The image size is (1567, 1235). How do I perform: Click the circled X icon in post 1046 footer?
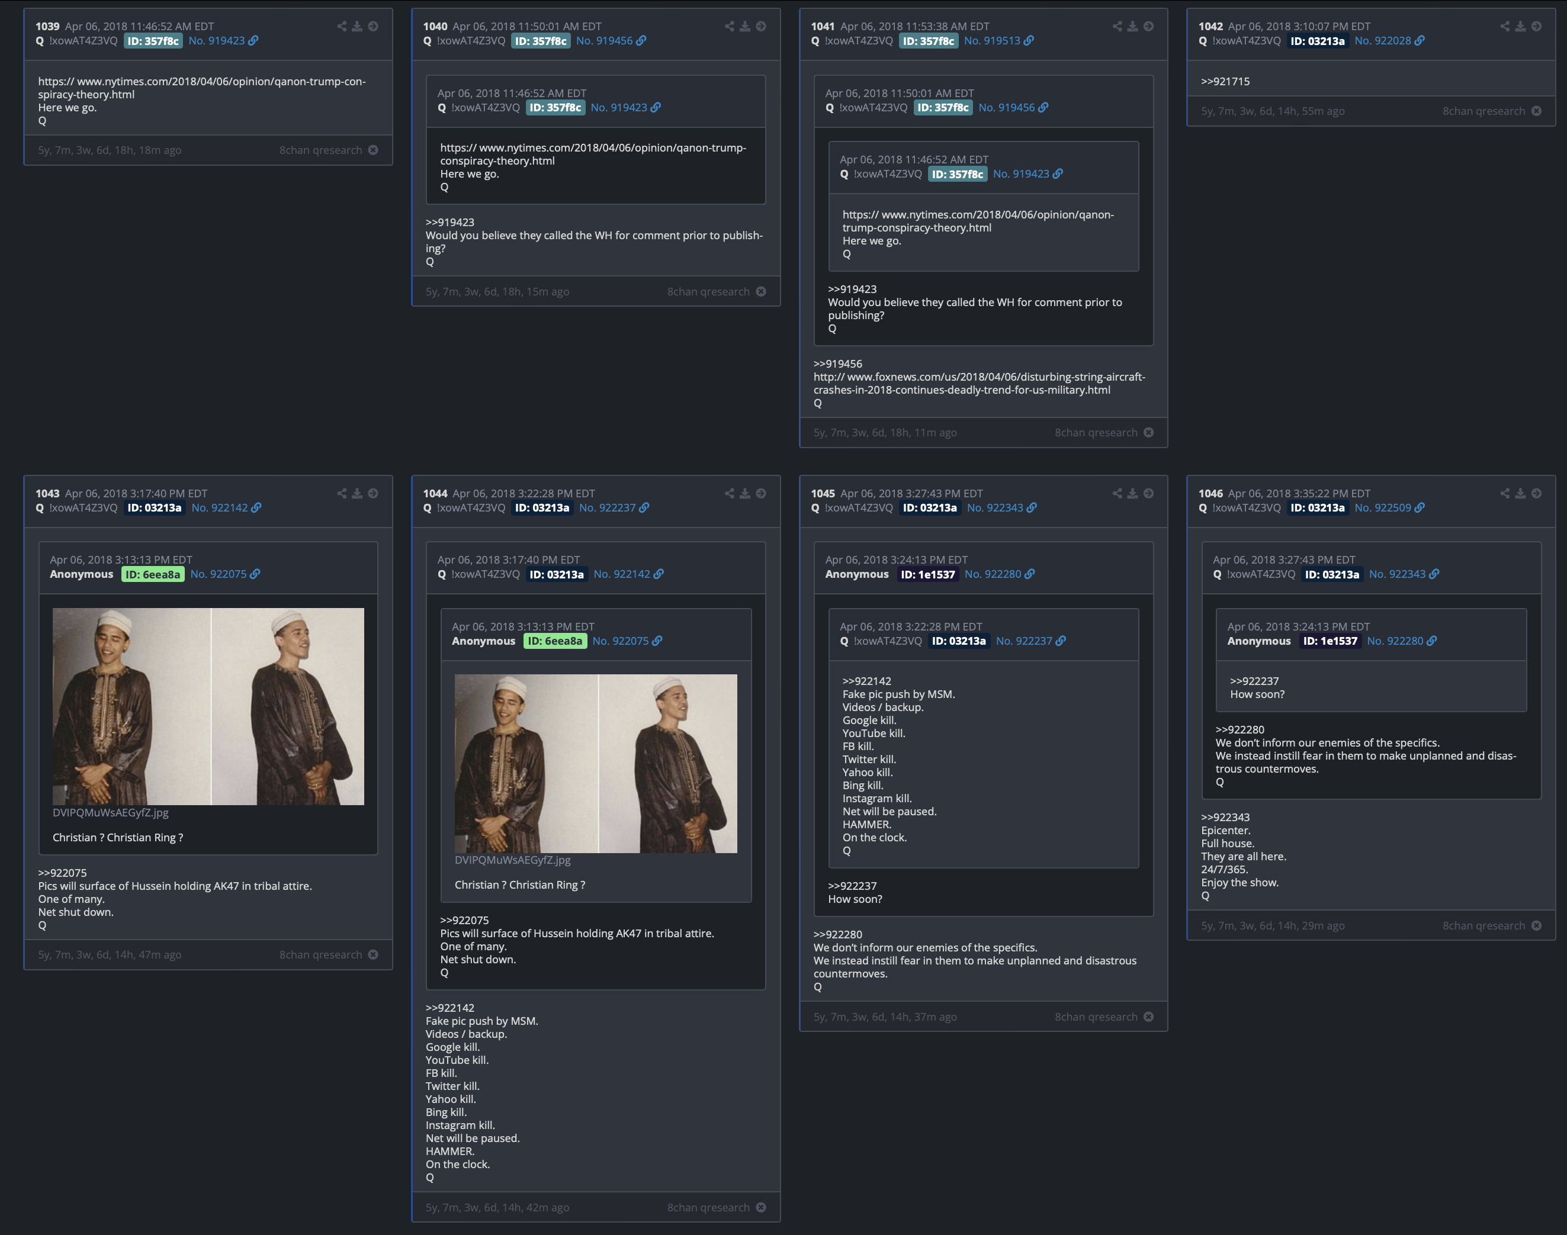pyautogui.click(x=1537, y=925)
